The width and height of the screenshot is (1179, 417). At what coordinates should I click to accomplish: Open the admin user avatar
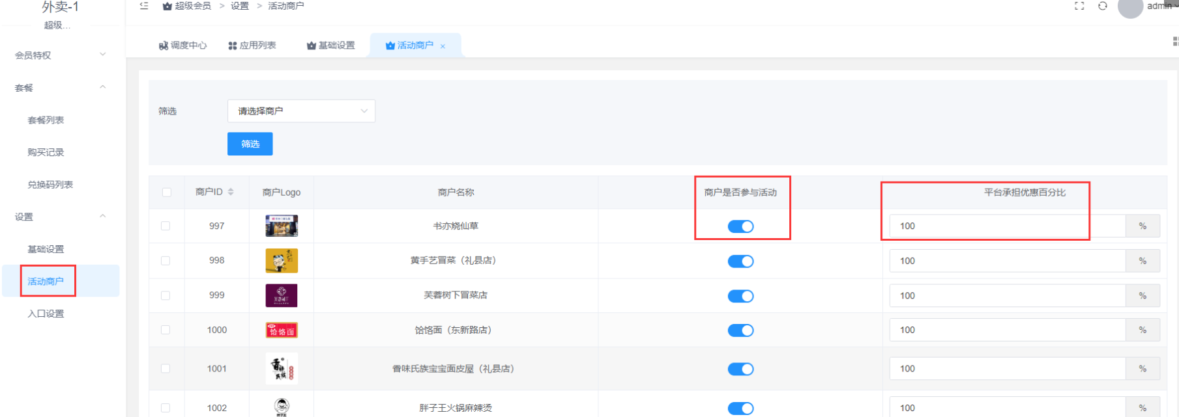tap(1130, 7)
